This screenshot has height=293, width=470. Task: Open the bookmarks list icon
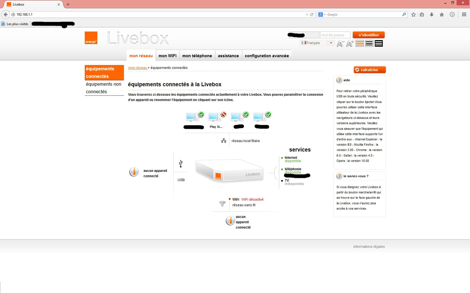coord(422,15)
